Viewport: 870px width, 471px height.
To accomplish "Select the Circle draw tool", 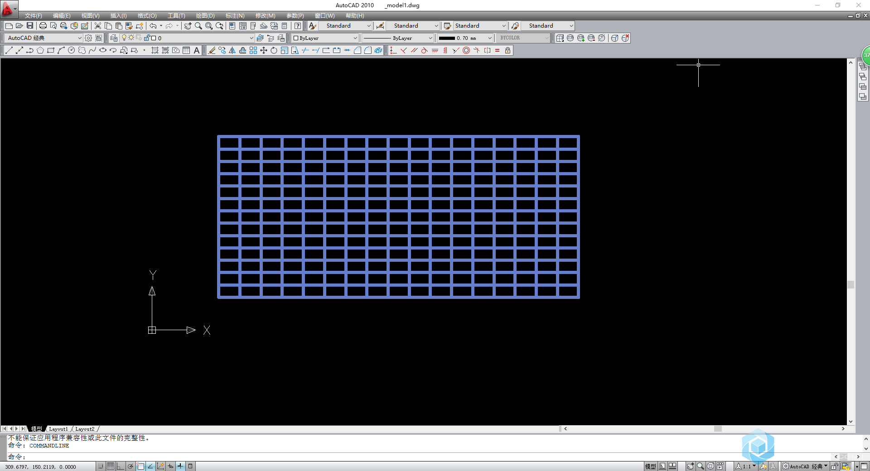I will click(72, 50).
